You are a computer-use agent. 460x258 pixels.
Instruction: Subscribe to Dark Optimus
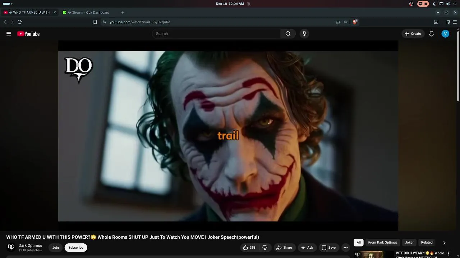pos(76,248)
